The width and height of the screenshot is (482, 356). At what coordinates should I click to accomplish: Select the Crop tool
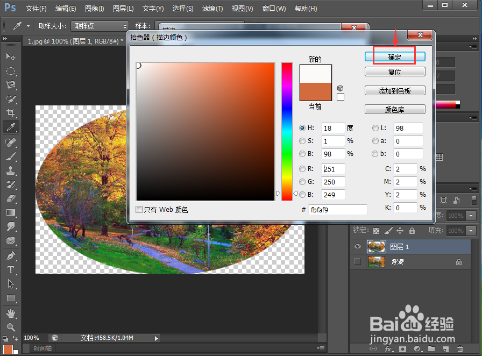pos(11,113)
